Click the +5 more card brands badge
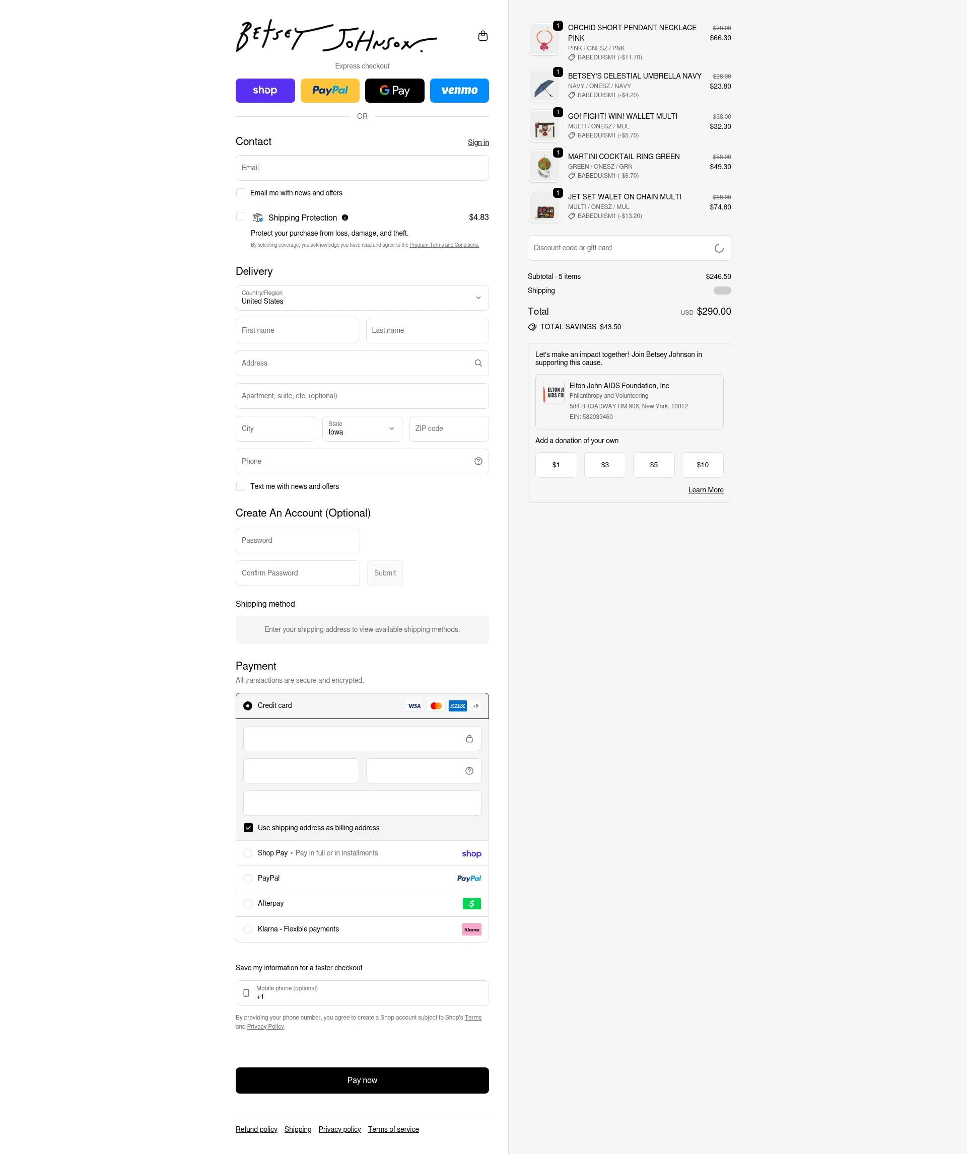This screenshot has width=967, height=1154. [475, 706]
